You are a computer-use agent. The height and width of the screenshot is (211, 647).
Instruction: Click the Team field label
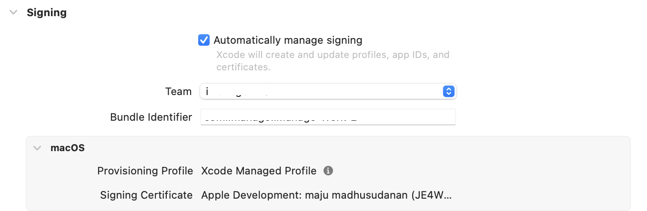click(178, 91)
